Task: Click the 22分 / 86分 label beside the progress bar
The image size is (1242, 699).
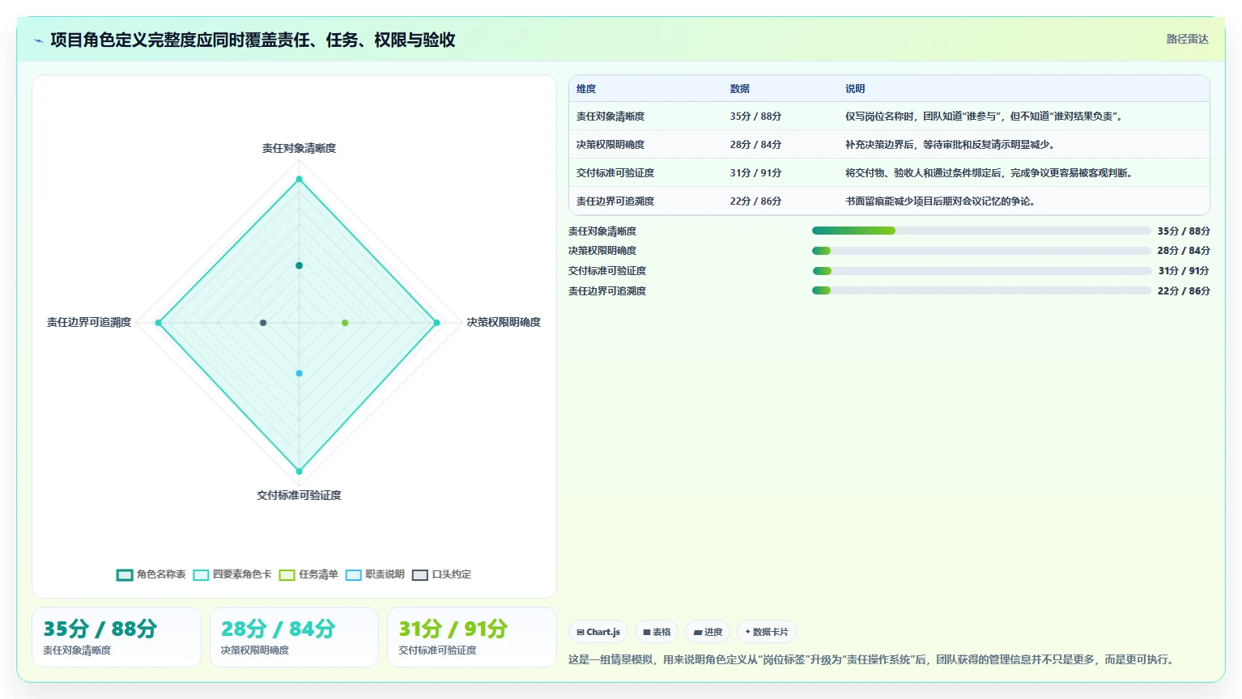Action: [1183, 291]
